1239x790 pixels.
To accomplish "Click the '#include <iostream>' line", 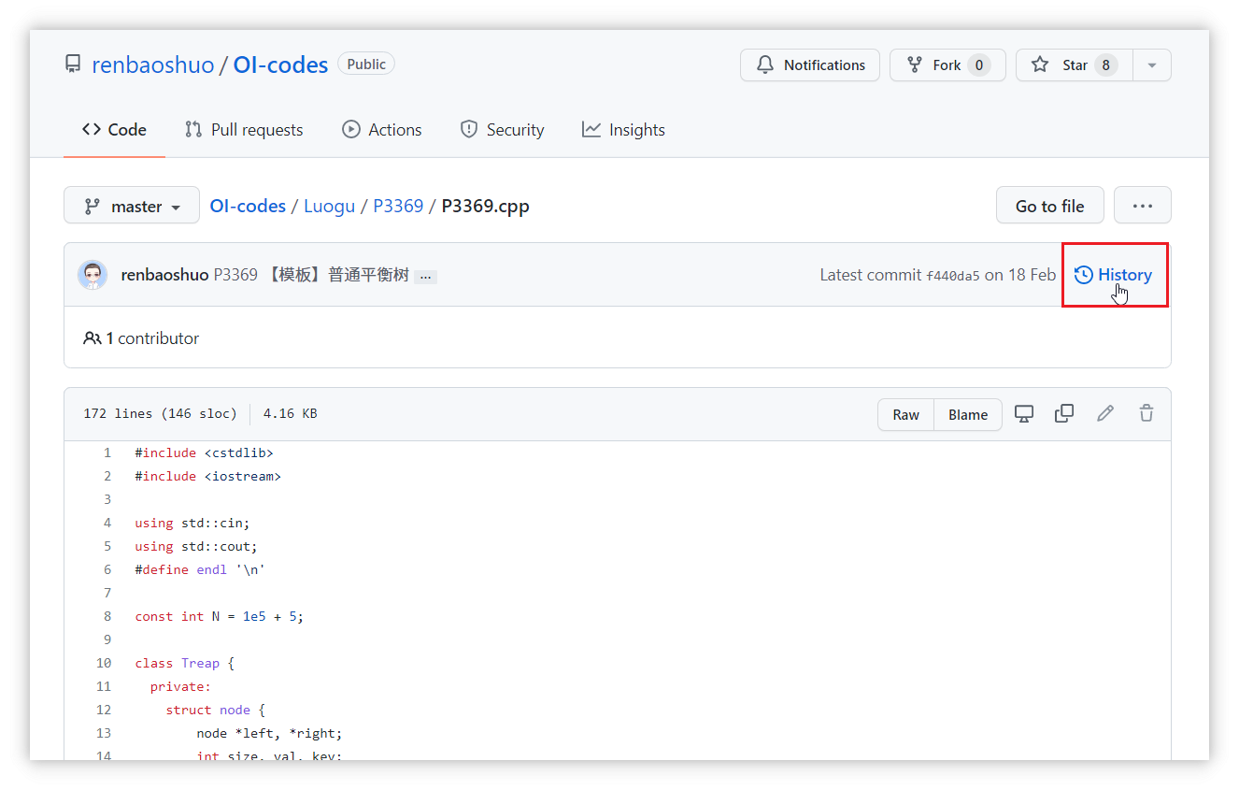I will click(x=207, y=476).
